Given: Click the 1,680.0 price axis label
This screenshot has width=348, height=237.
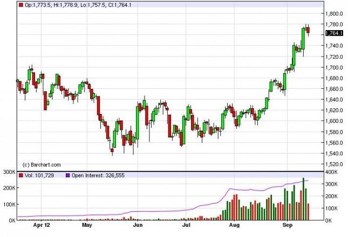Looking at the screenshot, I should [x=334, y=78].
